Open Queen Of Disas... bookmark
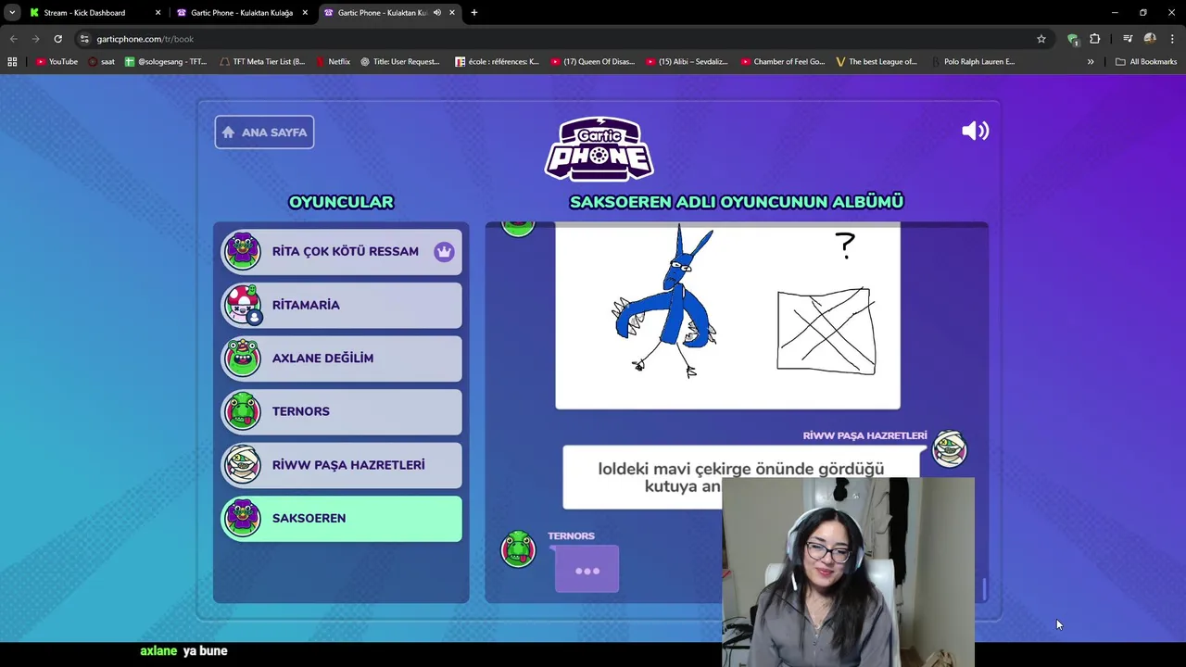This screenshot has height=667, width=1186. (593, 62)
